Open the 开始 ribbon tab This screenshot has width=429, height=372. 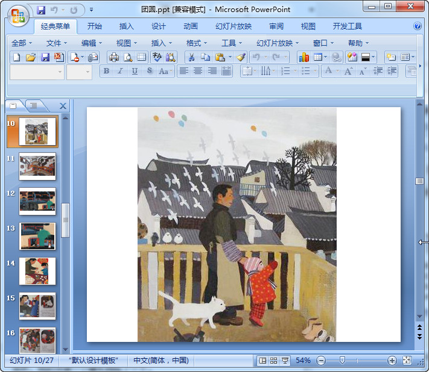pos(94,26)
